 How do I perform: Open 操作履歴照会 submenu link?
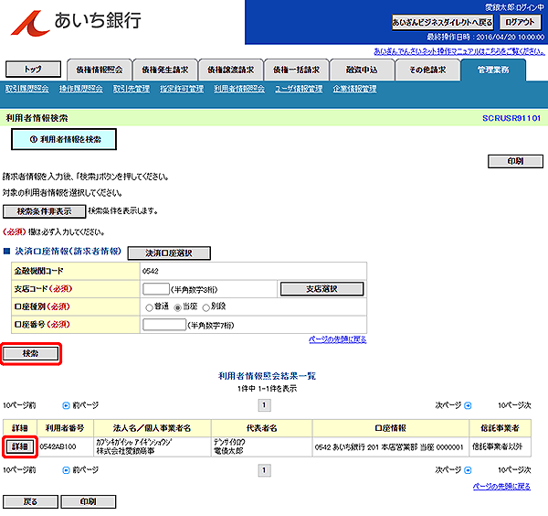point(80,89)
